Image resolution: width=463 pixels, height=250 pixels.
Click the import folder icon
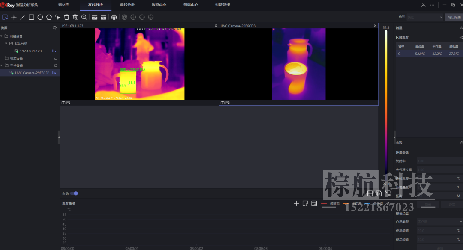pos(94,17)
